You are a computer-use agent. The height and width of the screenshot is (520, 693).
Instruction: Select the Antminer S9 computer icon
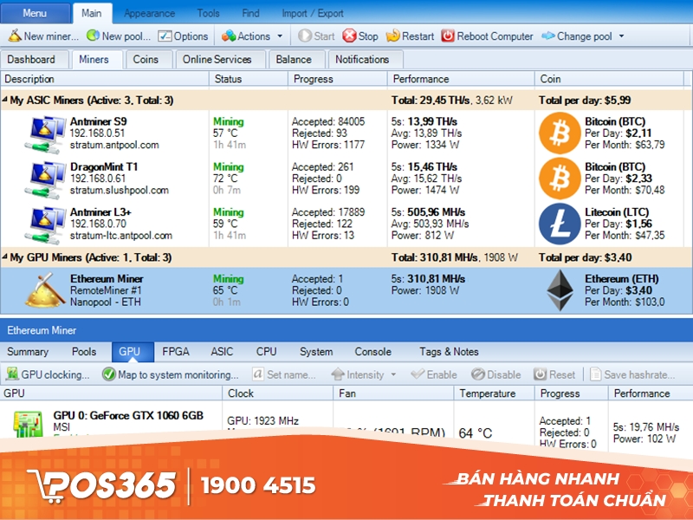45,134
